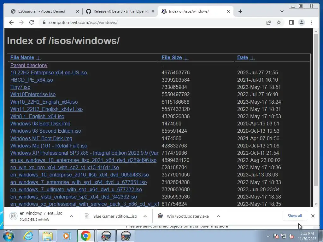Click the muted volume tray icon
This screenshot has width=323, height=242.
coord(291,236)
